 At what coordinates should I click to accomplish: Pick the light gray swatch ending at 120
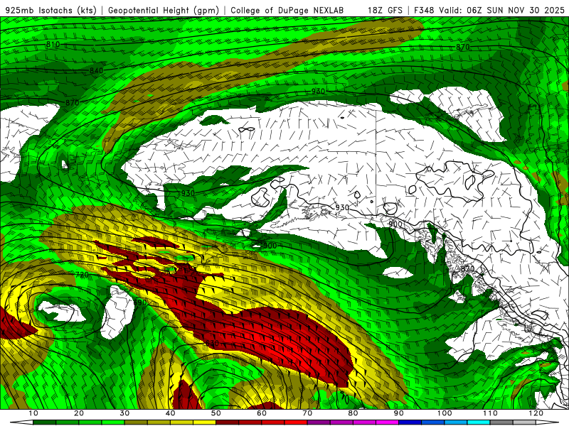[x=525, y=422]
